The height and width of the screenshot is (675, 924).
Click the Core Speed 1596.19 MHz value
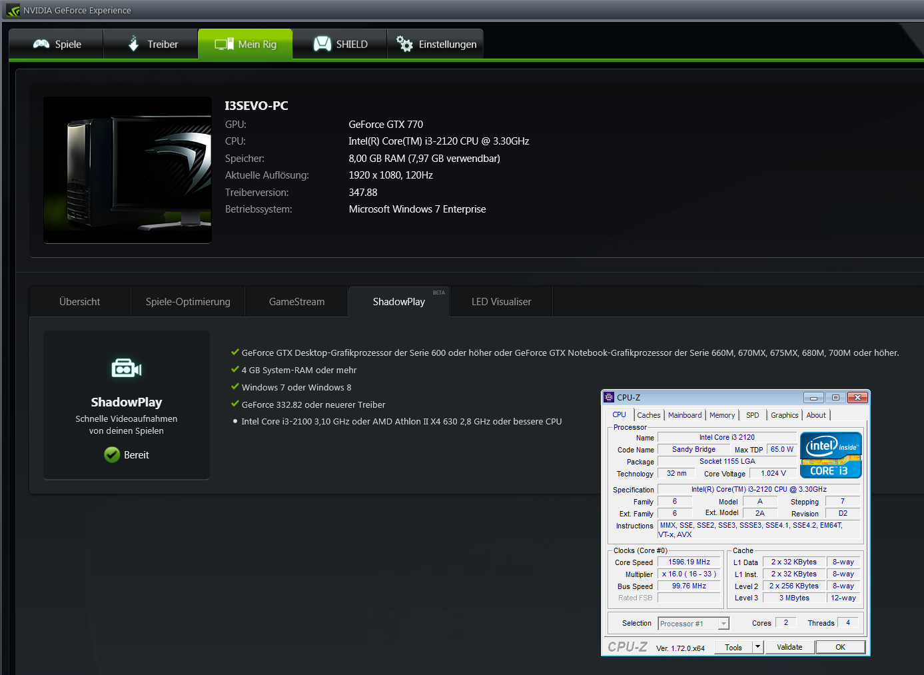tap(690, 562)
